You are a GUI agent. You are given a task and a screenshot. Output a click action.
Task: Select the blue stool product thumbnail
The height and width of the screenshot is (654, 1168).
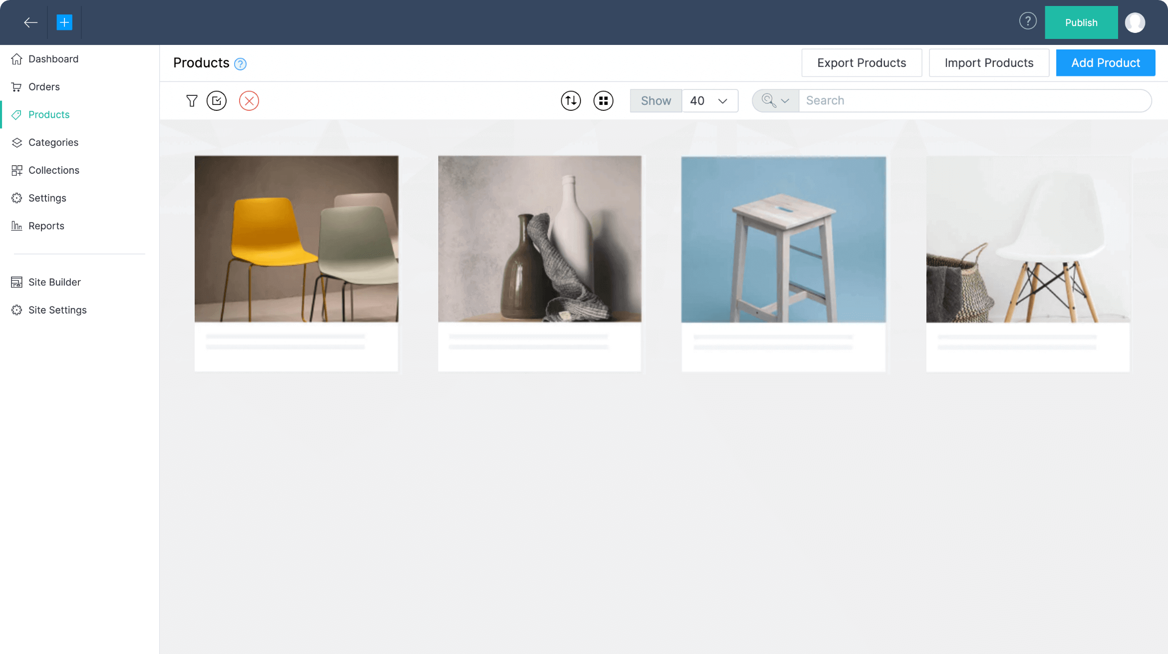(783, 240)
